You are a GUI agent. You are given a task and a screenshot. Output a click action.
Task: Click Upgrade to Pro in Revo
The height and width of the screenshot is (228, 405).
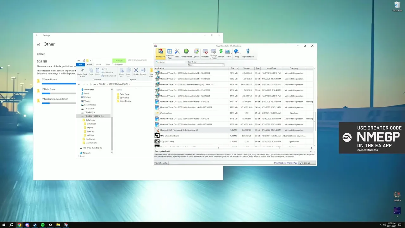click(x=248, y=53)
